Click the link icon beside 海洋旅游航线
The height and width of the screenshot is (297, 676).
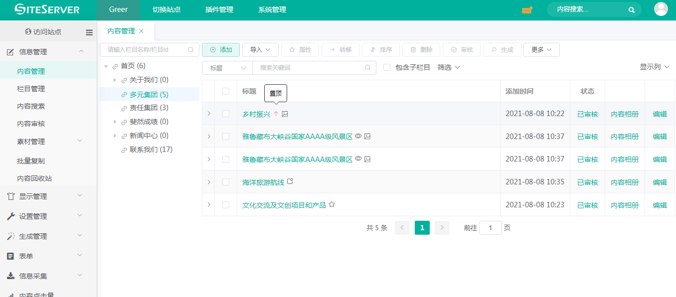[290, 182]
